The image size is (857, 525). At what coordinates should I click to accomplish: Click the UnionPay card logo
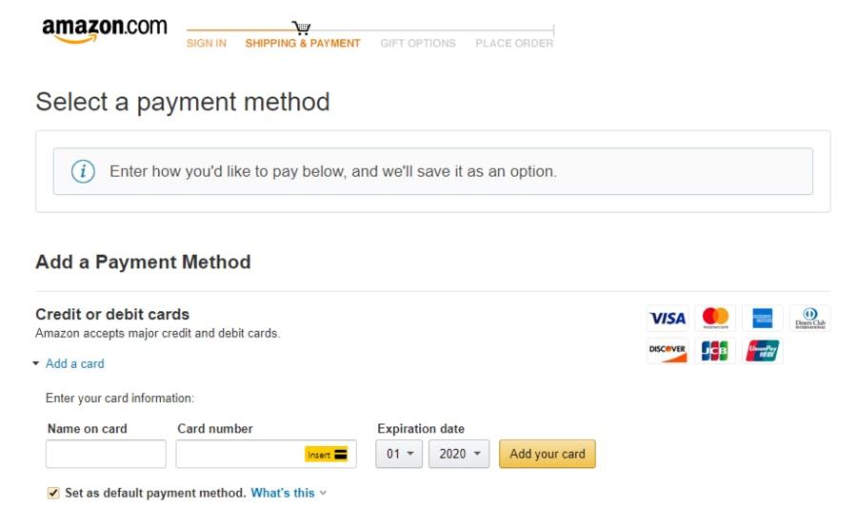click(x=762, y=350)
